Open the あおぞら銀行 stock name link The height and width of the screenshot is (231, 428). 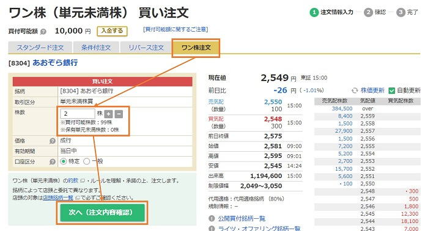click(x=55, y=63)
